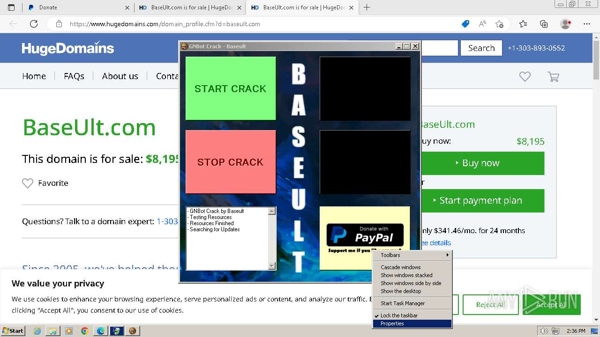
Task: Click the START CRACK green button
Action: (231, 88)
